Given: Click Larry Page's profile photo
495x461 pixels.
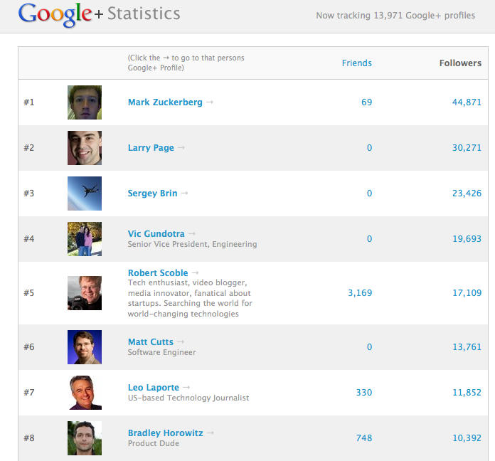Looking at the screenshot, I should [85, 148].
